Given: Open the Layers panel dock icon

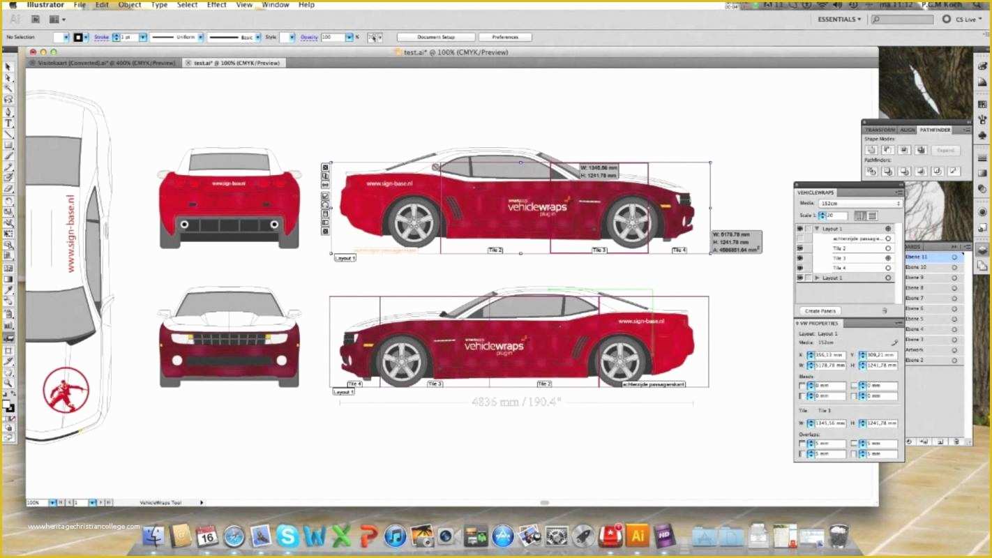Looking at the screenshot, I should pyautogui.click(x=982, y=250).
